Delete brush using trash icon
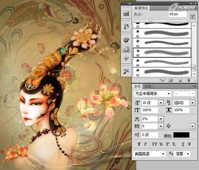The image size is (199, 170). [x=188, y=80]
